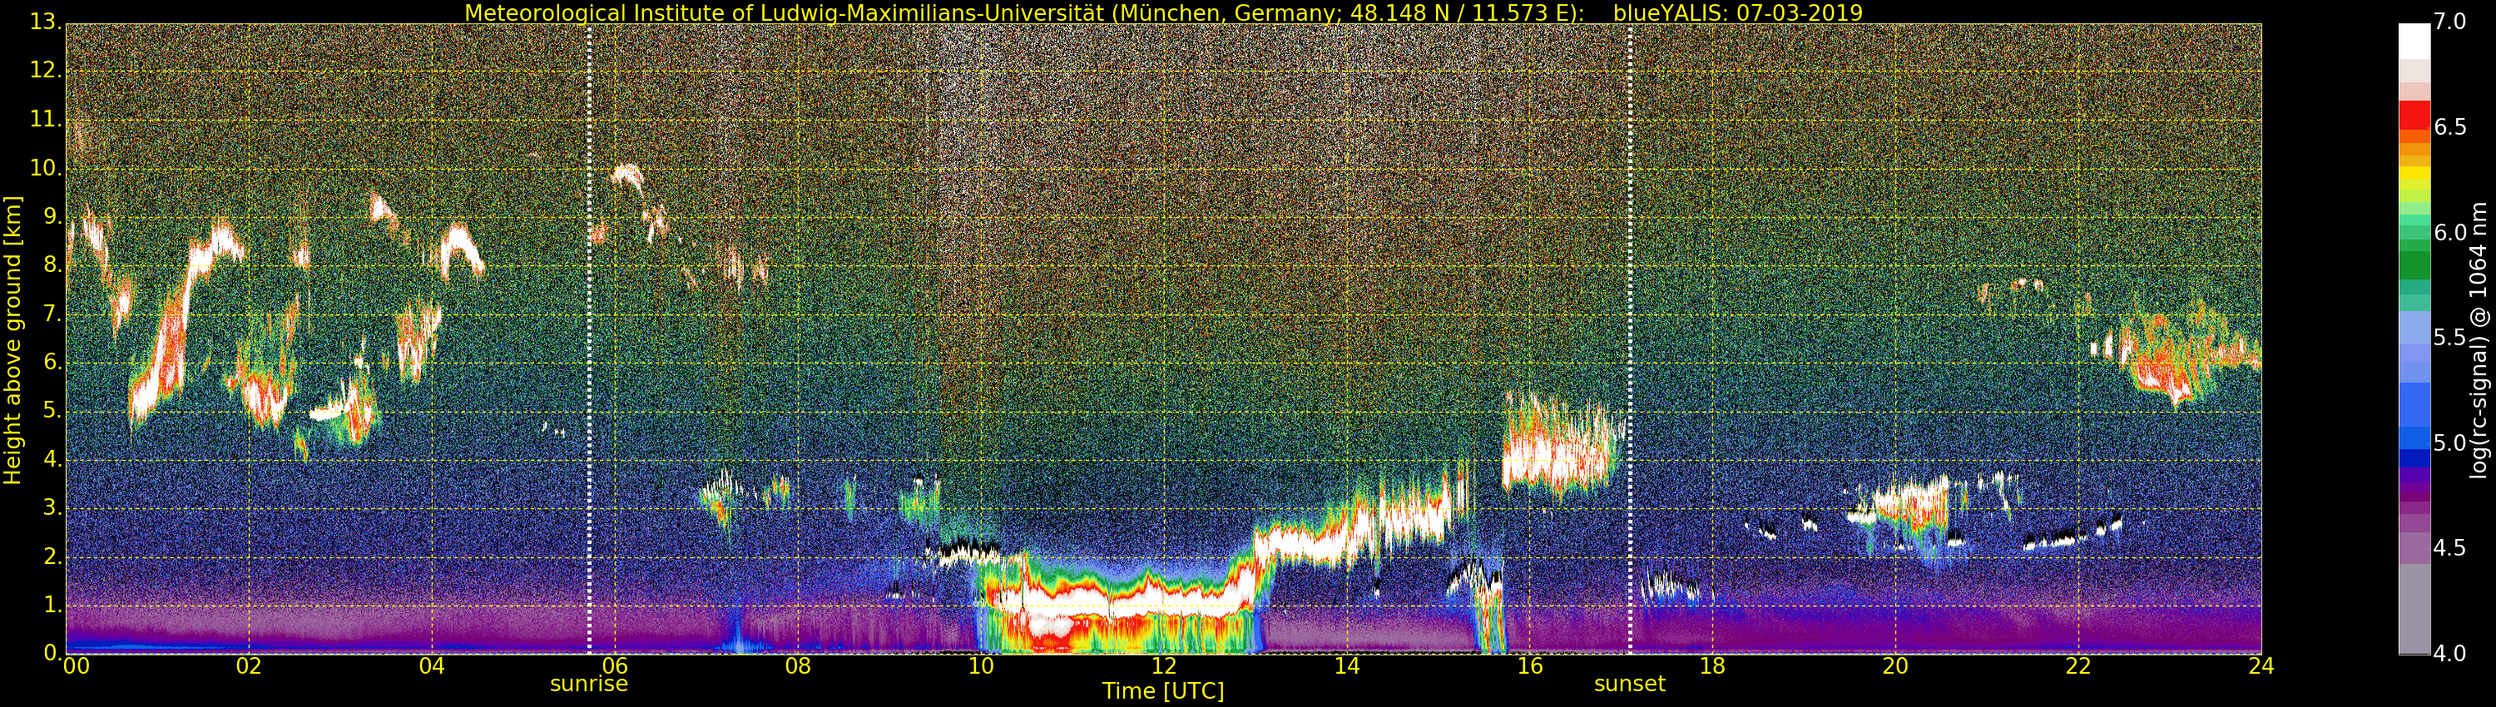This screenshot has width=2496, height=707.
Task: Click the 3. height tick label
Action: (x=52, y=507)
